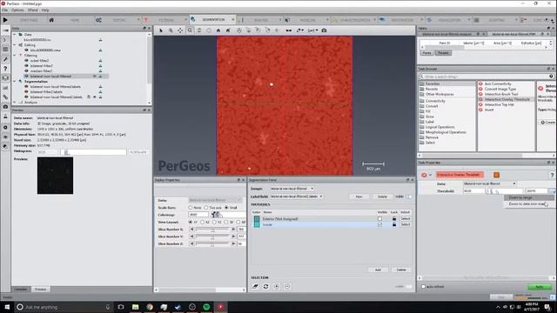Click the Add material button
This screenshot has height=313, width=557.
click(378, 270)
